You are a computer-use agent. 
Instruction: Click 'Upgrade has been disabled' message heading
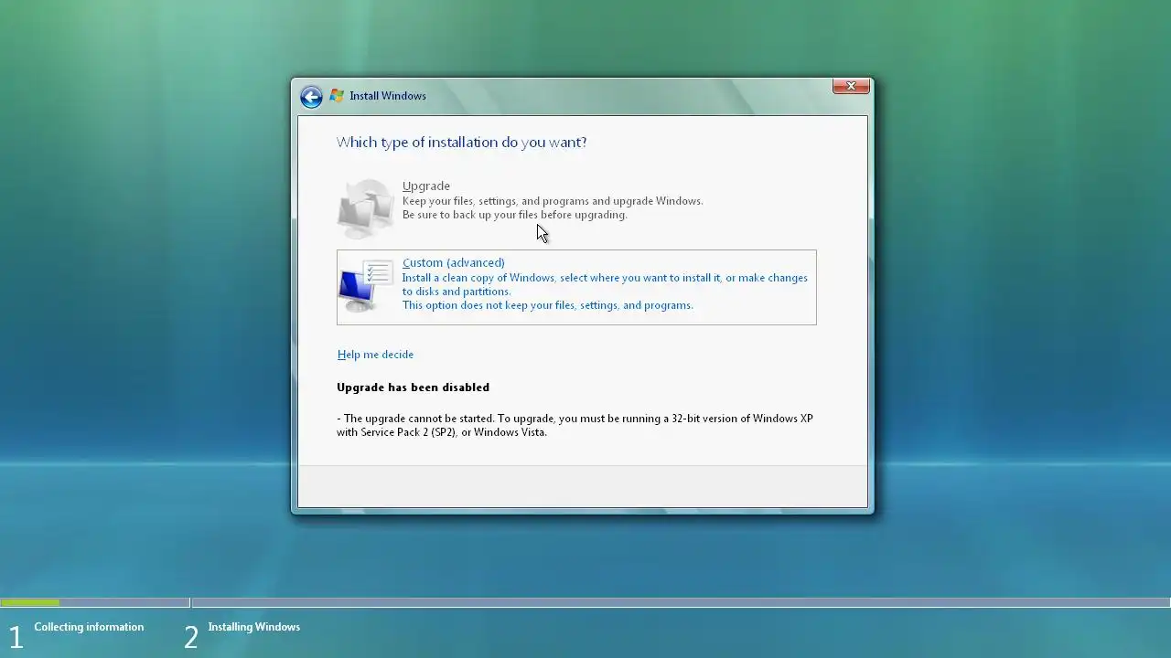[413, 387]
